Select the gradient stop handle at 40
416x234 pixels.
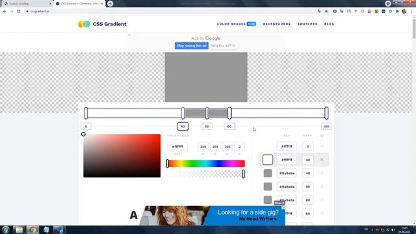pos(183,113)
